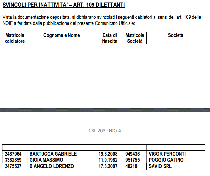Click the paragraph line starting 'Vista la documentazione depositata'
Image resolution: width=210 pixels, height=176 pixels.
tap(102, 17)
